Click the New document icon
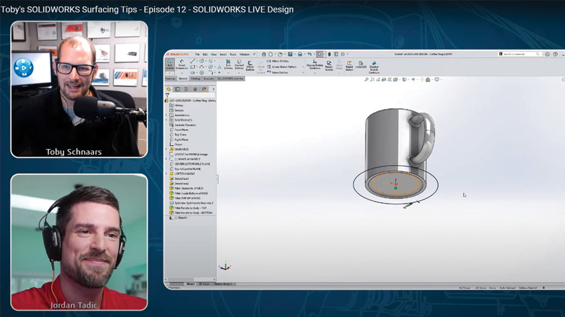Viewport: 565px width, 317px height. [271, 54]
